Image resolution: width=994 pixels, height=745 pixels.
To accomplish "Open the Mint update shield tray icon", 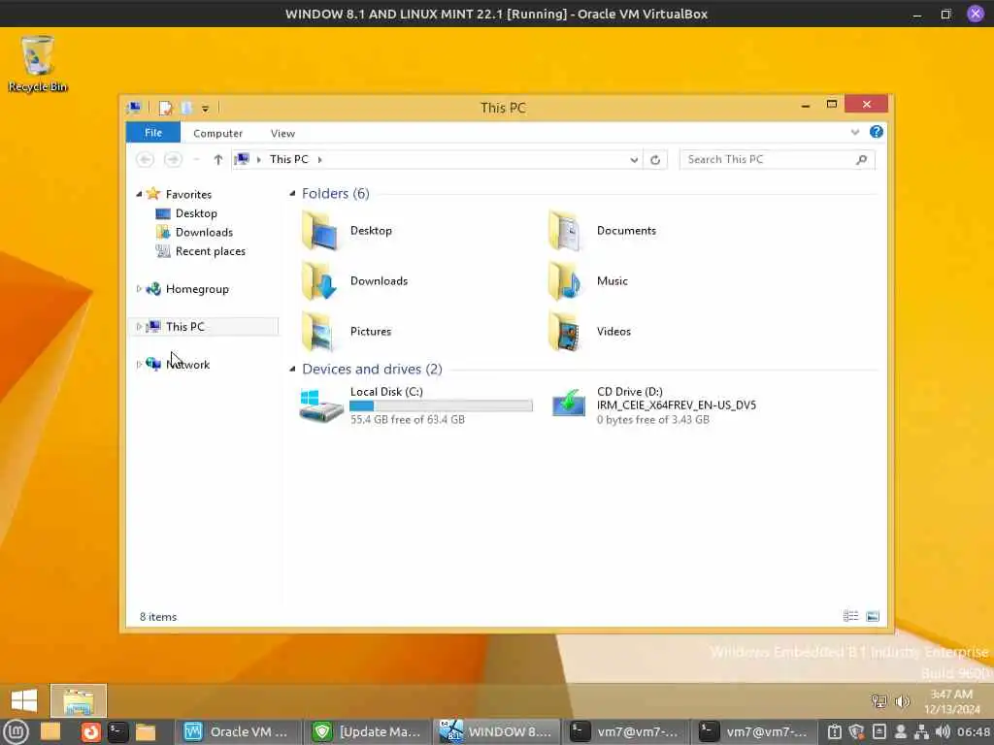I will tap(856, 732).
